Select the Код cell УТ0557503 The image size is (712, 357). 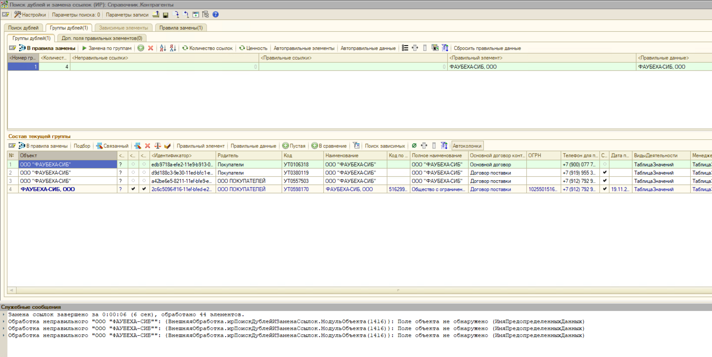tap(296, 181)
